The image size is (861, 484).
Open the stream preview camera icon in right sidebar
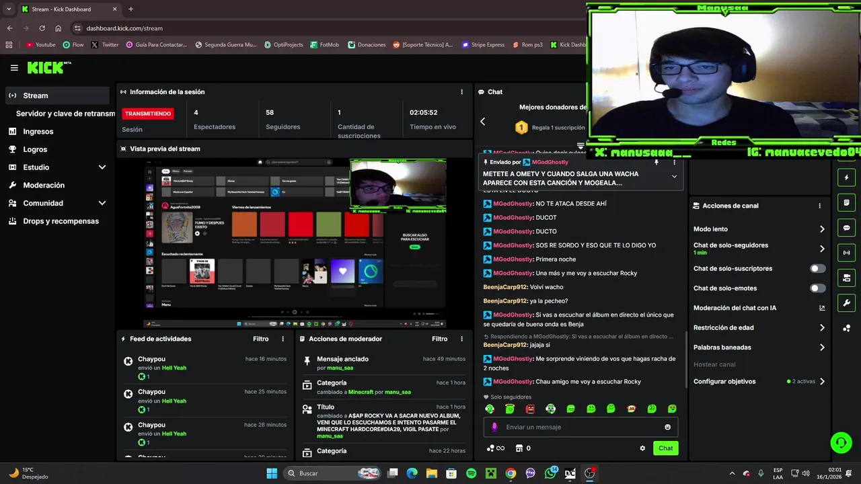click(846, 278)
